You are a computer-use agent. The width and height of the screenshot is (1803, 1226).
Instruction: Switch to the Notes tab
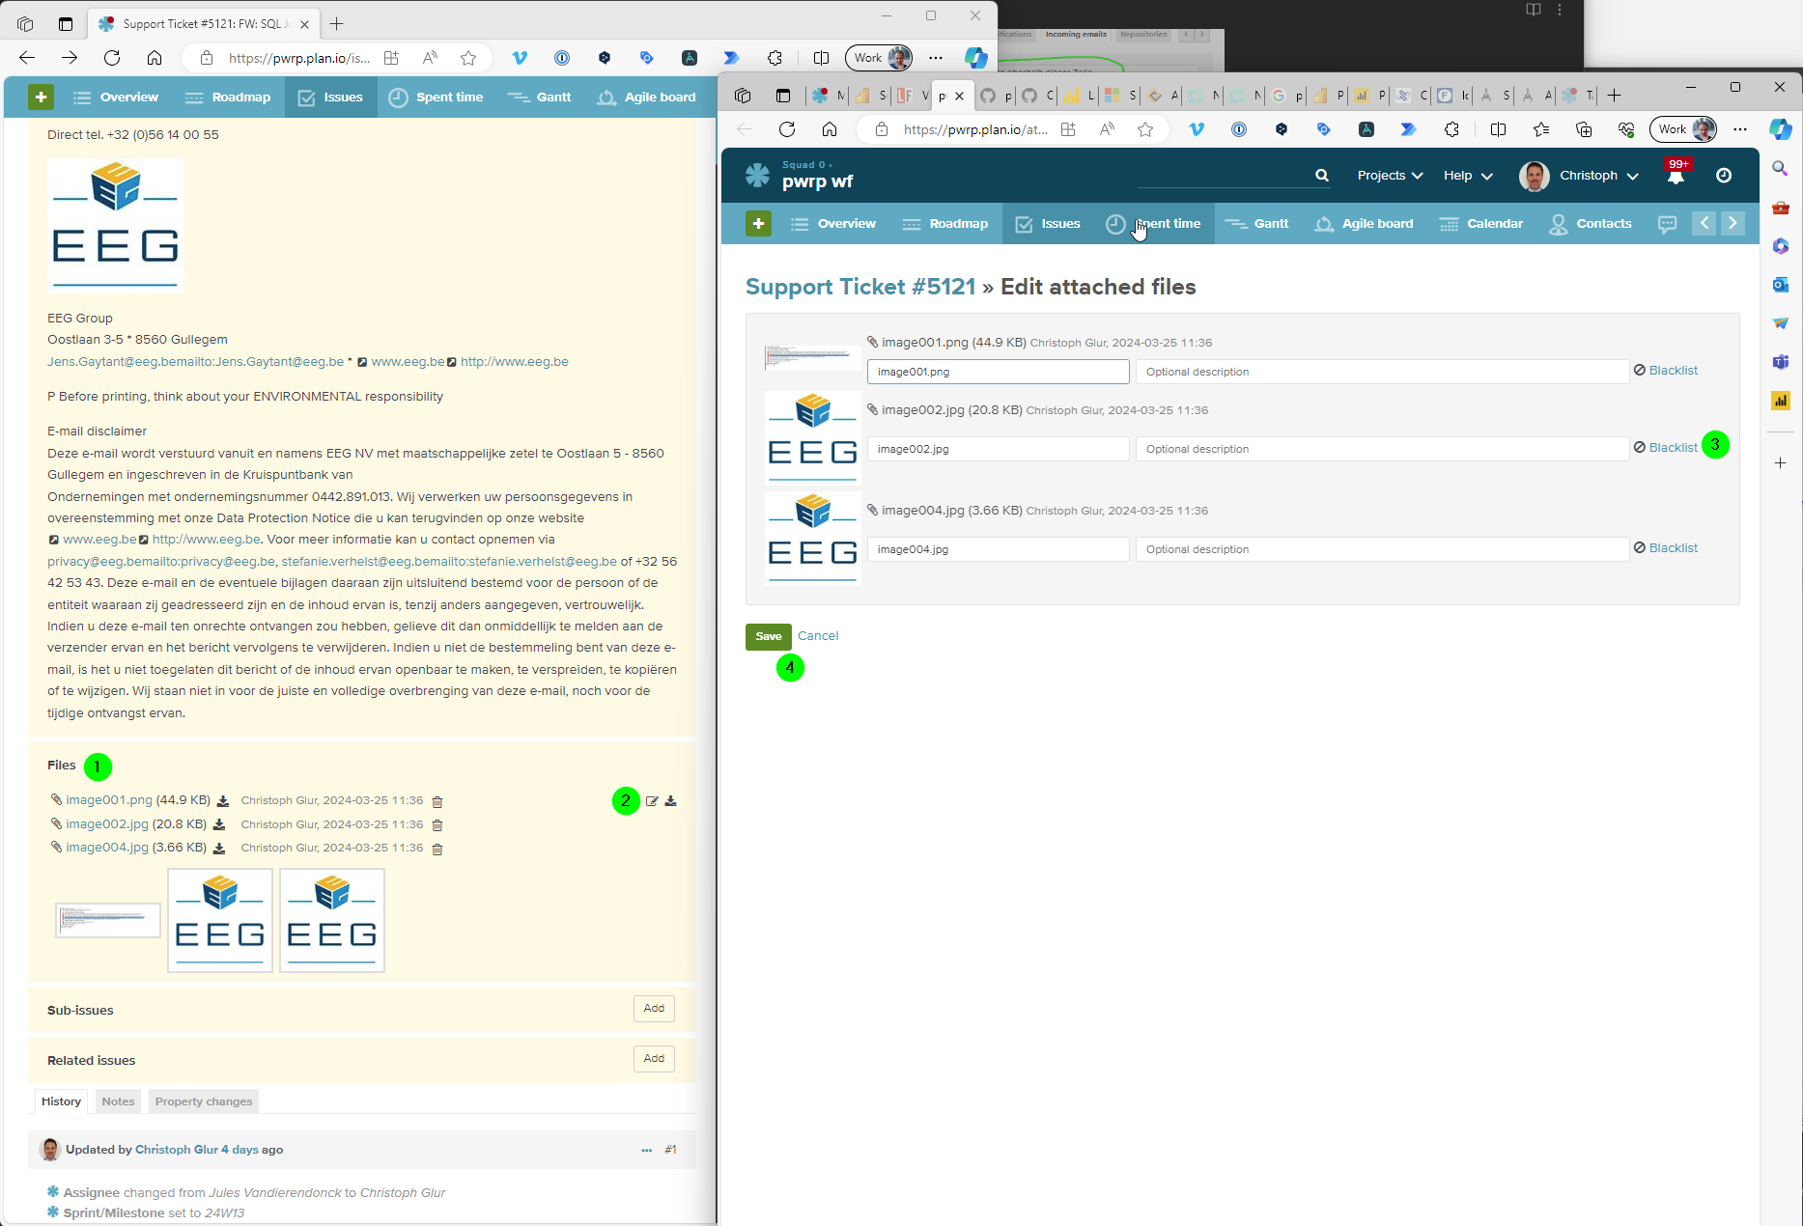[118, 1101]
